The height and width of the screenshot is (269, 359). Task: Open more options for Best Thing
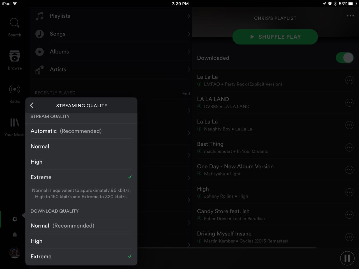[x=349, y=147]
